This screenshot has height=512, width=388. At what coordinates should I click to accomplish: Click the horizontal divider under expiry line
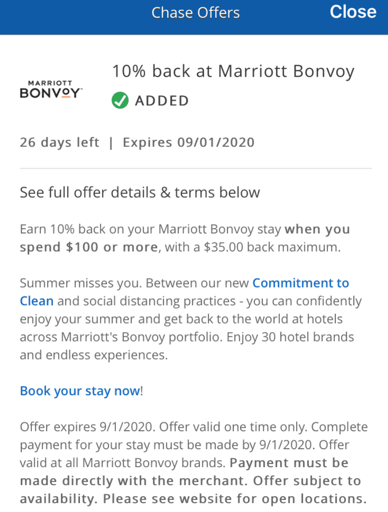[x=195, y=169]
